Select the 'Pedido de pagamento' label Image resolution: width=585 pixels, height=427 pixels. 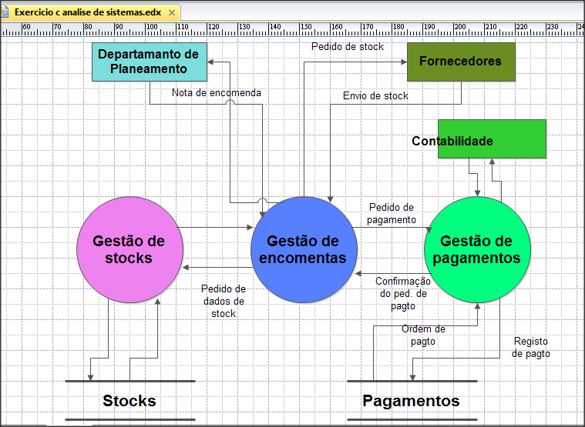click(x=391, y=213)
